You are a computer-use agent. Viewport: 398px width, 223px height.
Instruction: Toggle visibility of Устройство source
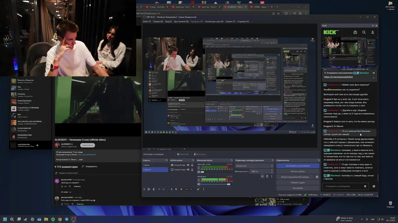tap(188, 165)
